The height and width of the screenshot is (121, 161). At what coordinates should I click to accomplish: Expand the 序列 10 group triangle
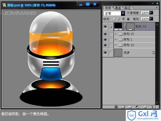click(116, 45)
